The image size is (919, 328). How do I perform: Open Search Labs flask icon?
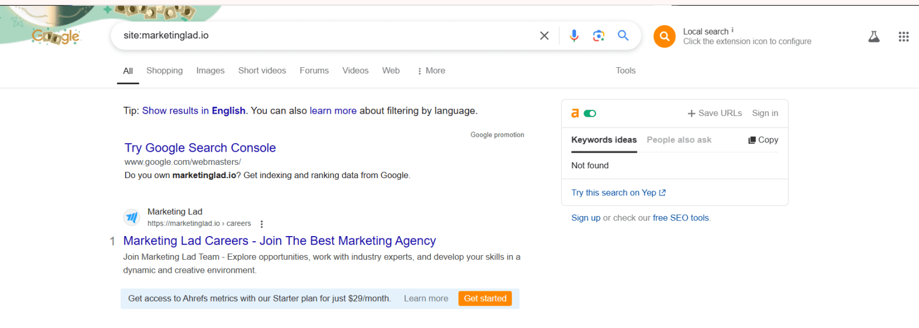click(x=874, y=37)
